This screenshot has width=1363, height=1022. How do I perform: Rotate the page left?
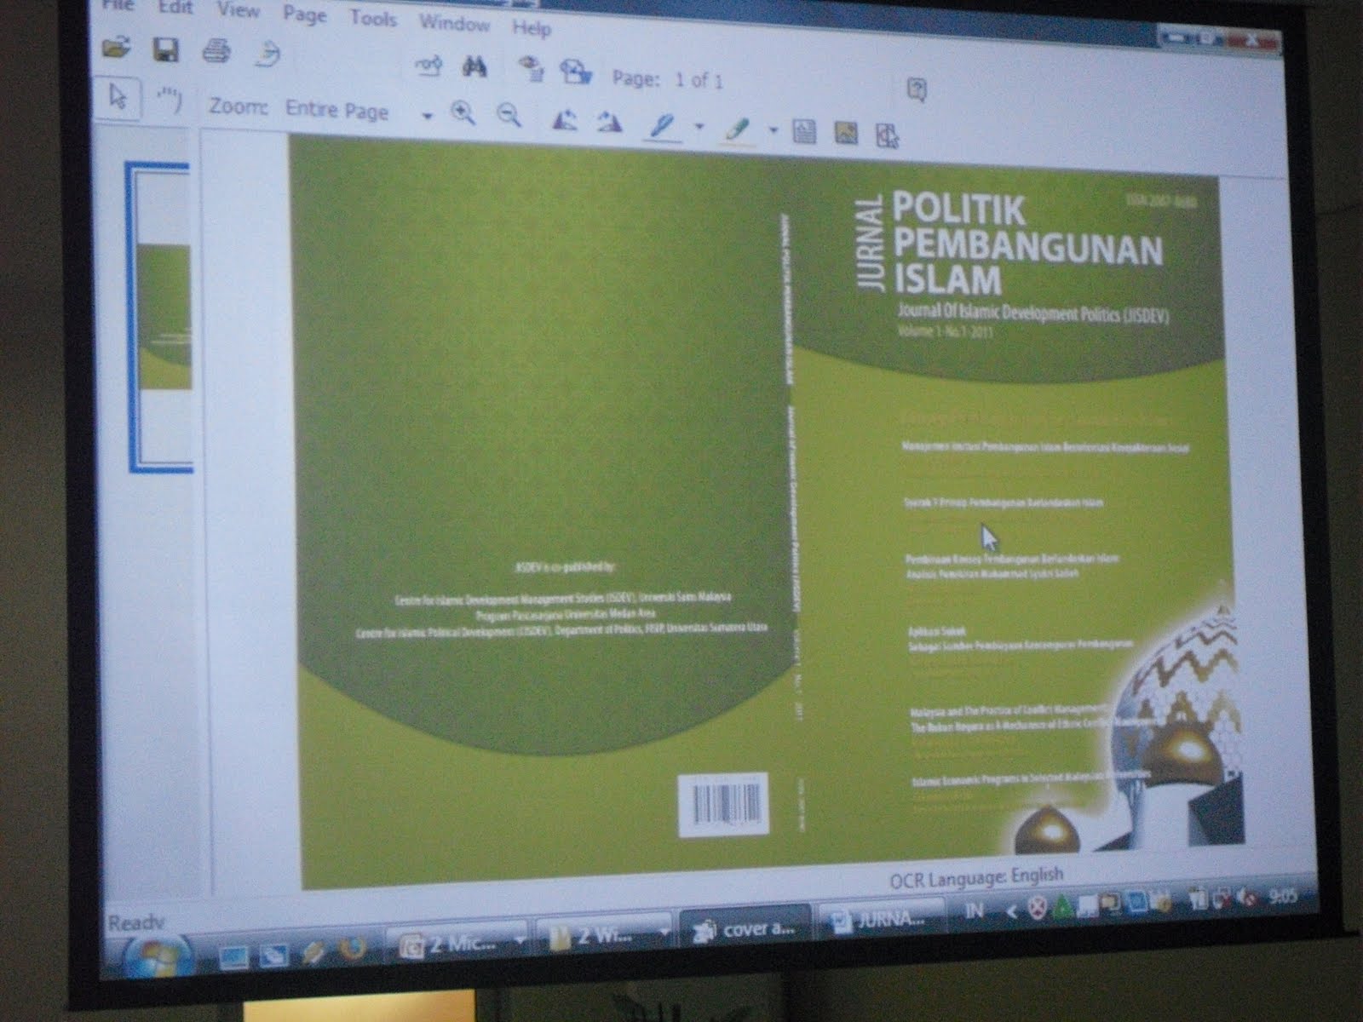click(x=565, y=121)
